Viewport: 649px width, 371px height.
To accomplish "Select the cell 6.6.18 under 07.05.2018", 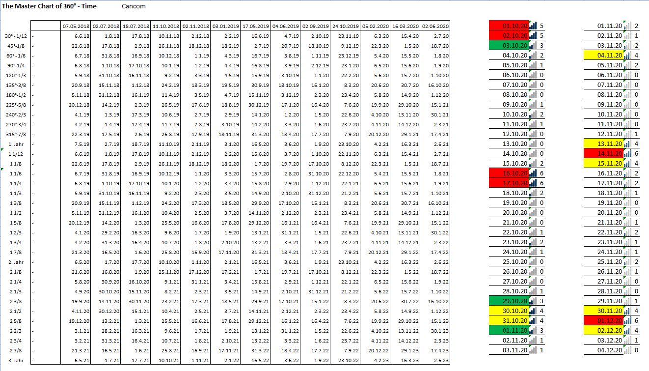I will (x=76, y=36).
